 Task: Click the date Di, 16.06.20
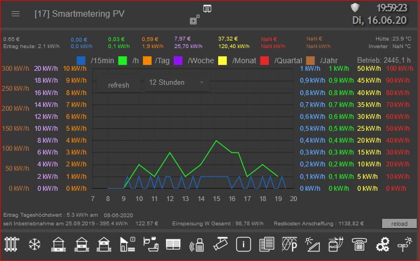pyautogui.click(x=379, y=21)
